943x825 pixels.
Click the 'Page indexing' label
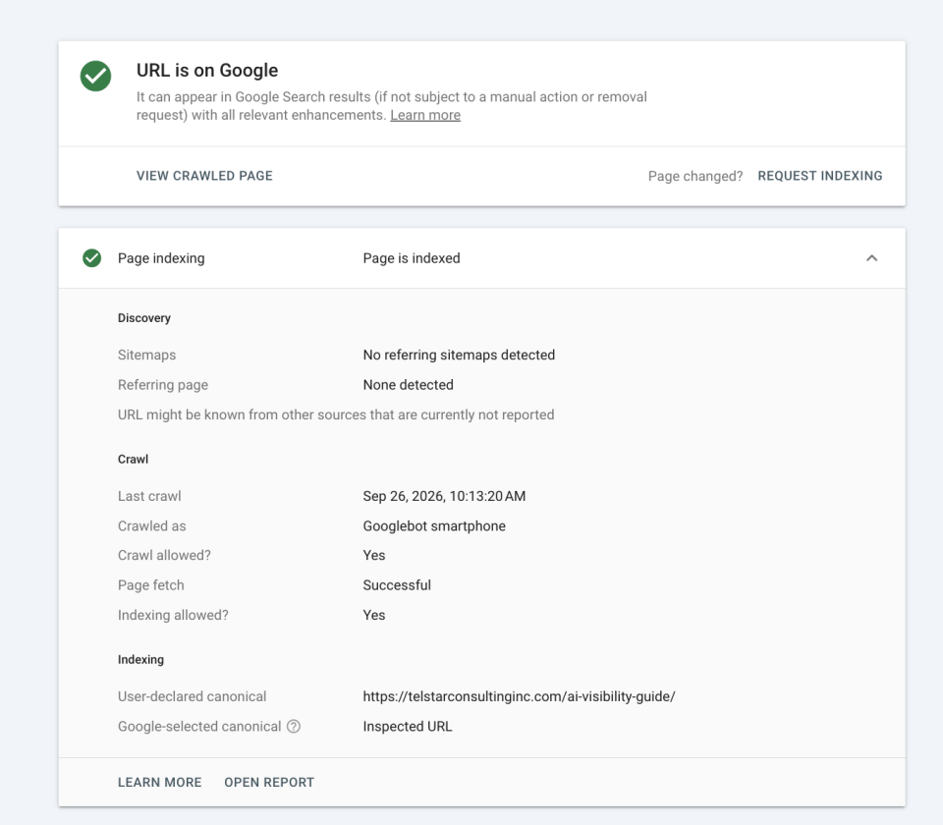pyautogui.click(x=161, y=258)
